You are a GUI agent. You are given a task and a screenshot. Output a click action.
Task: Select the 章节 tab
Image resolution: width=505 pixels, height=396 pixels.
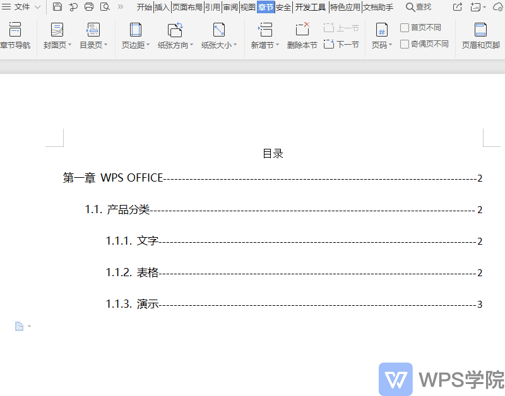pos(266,7)
